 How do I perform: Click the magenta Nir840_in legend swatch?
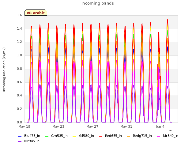(x=159, y=136)
